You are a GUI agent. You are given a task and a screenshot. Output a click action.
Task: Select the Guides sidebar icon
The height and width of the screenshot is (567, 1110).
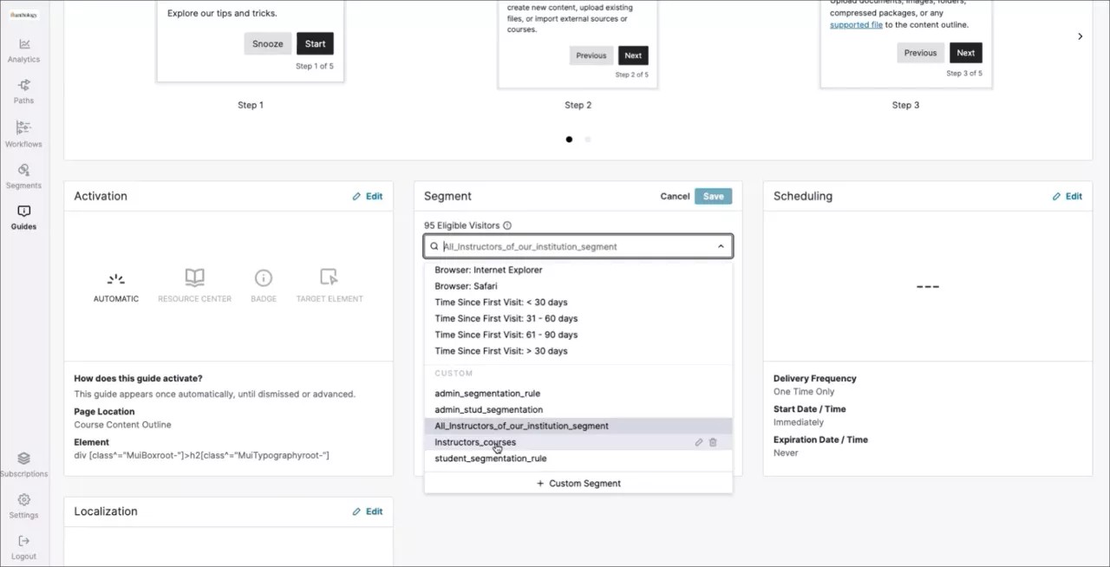click(23, 217)
